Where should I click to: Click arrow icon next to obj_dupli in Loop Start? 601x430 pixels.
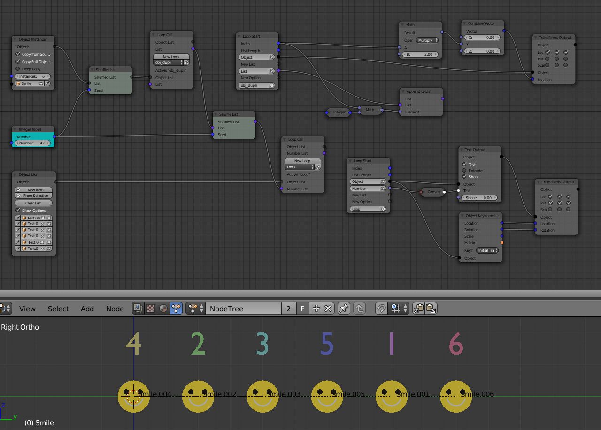(x=271, y=85)
